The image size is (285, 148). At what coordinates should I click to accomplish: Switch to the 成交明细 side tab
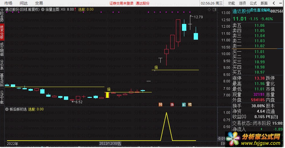coord(2,49)
